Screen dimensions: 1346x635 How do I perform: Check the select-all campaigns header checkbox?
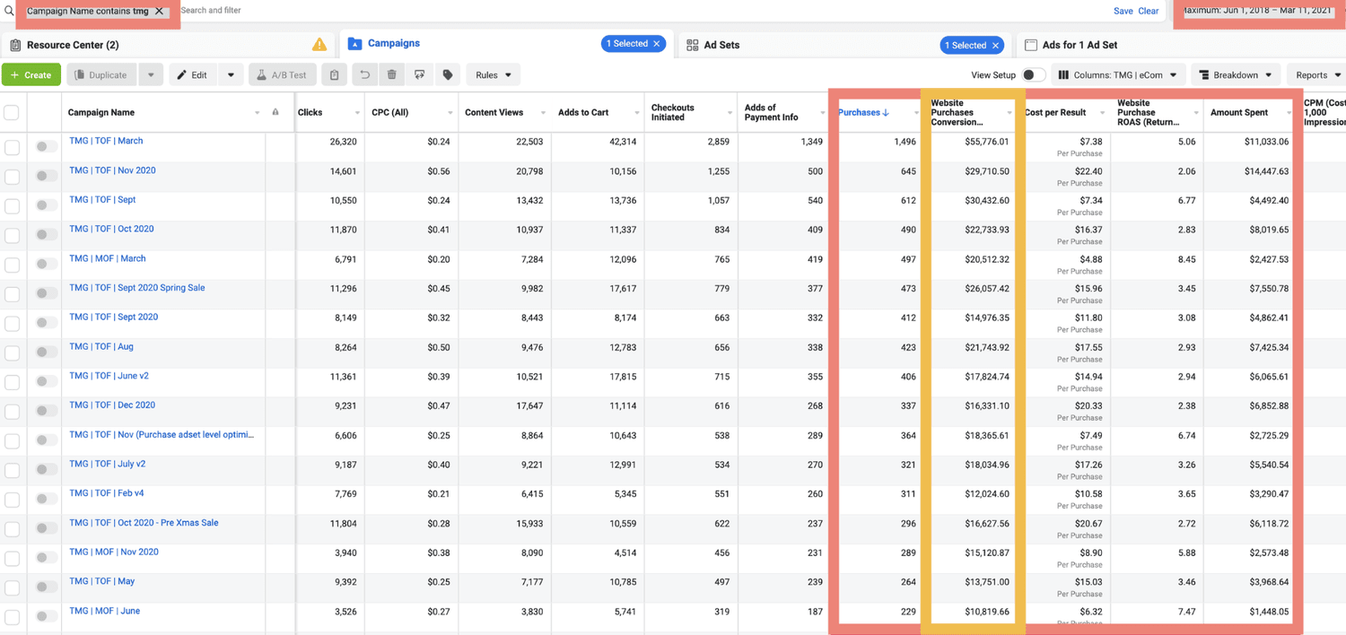tap(12, 113)
